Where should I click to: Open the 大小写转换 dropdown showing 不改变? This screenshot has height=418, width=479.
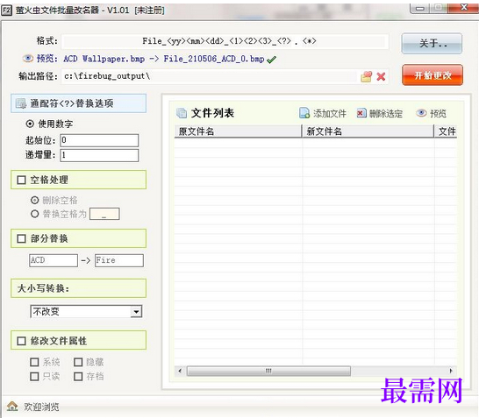tap(86, 311)
